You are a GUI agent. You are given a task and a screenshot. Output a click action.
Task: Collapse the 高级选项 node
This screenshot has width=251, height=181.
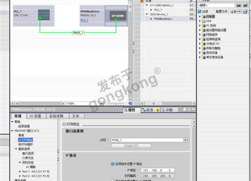coord(16,149)
